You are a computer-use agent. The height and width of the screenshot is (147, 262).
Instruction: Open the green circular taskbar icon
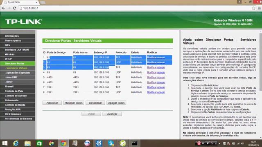coord(123,143)
